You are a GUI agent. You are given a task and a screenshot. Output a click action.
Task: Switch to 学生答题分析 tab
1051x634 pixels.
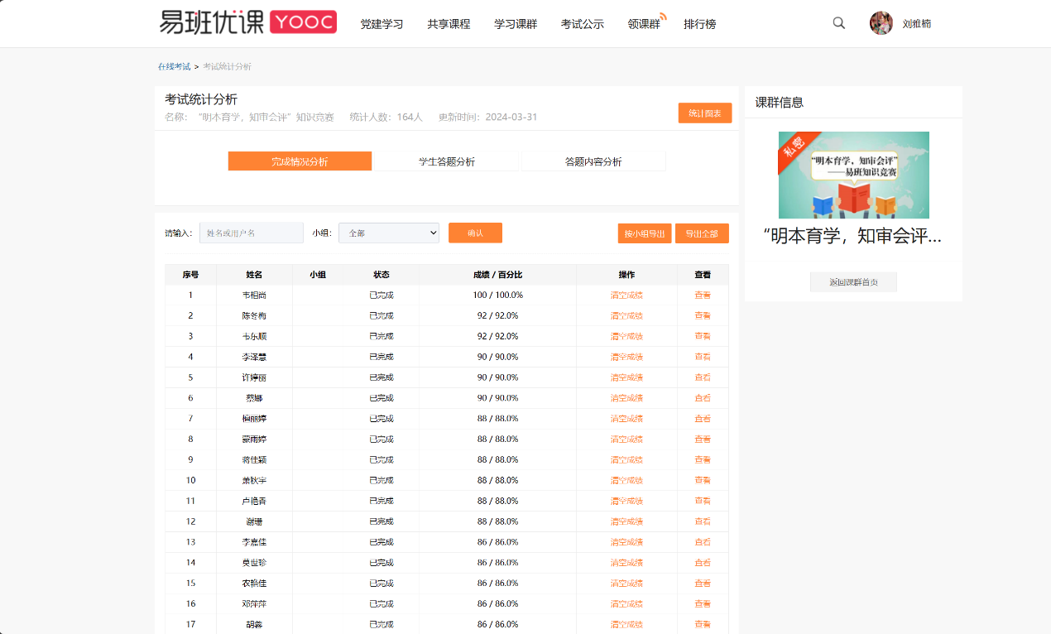coord(447,161)
